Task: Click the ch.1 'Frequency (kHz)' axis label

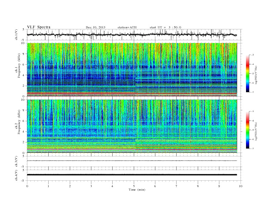Action: (x=19, y=66)
